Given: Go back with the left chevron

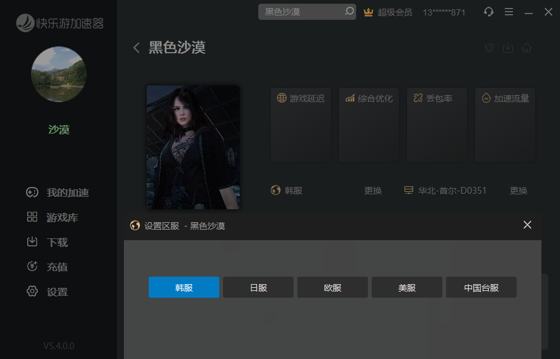Looking at the screenshot, I should tap(136, 48).
